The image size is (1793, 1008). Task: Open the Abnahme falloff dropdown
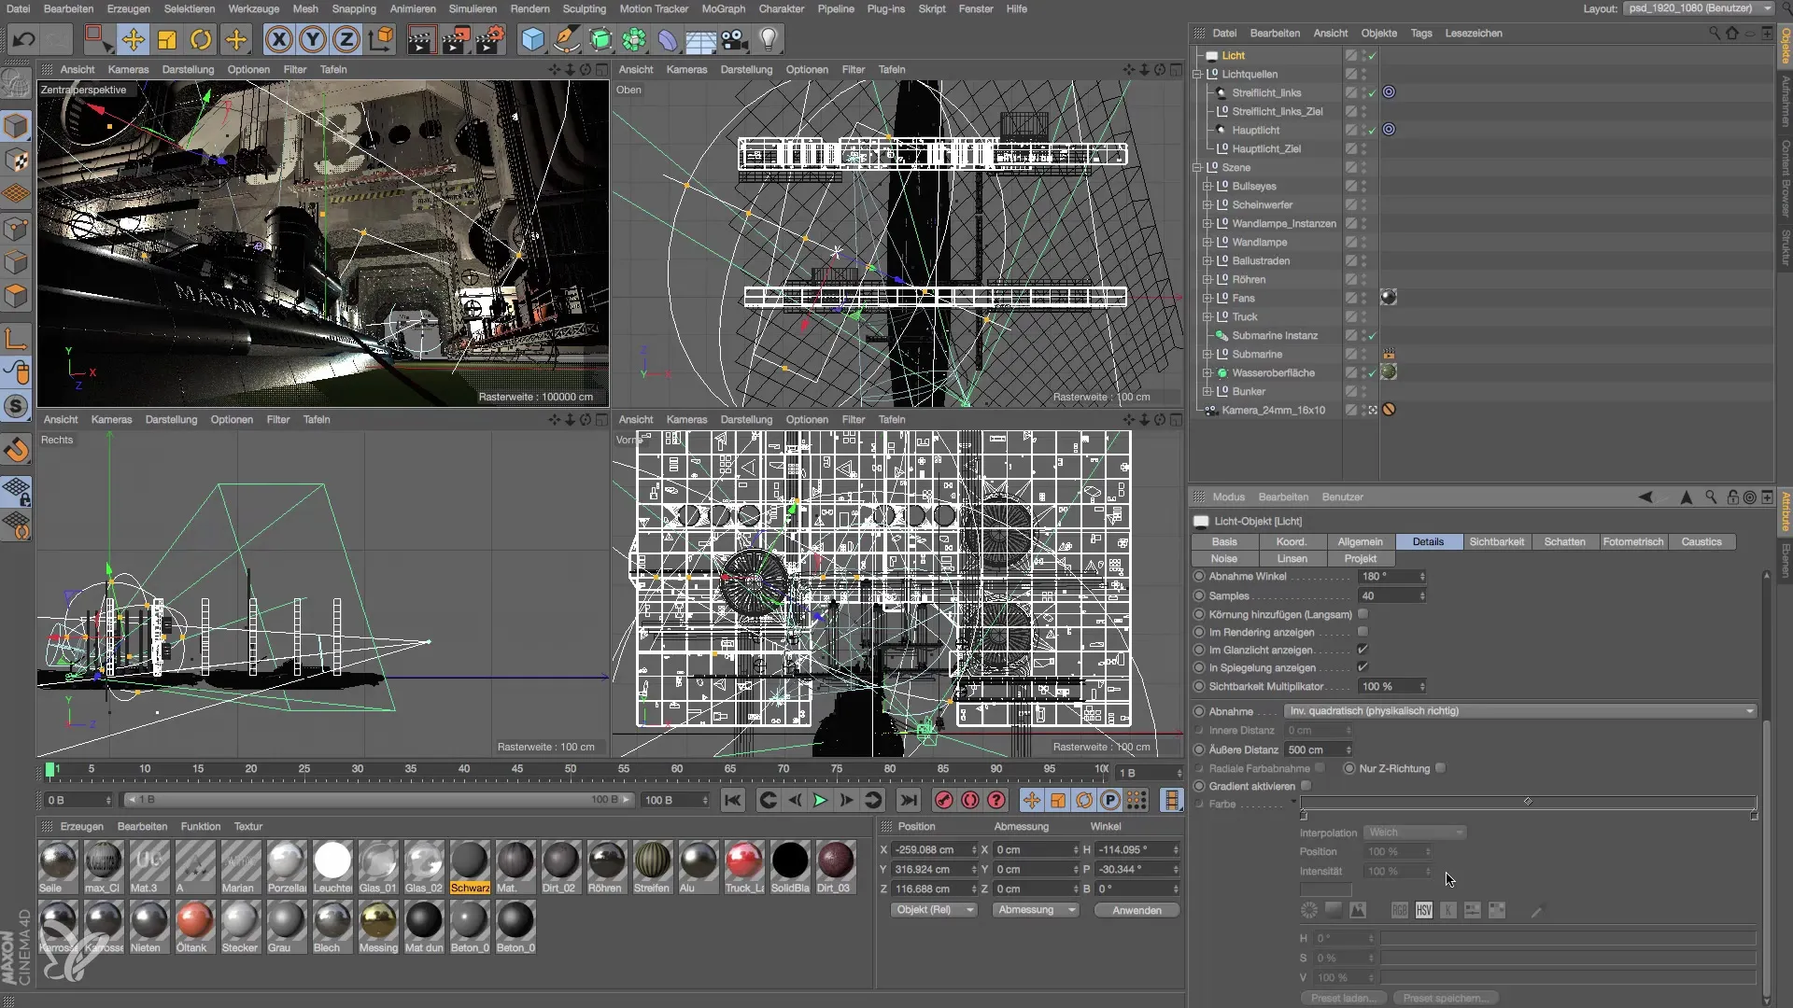click(1521, 711)
